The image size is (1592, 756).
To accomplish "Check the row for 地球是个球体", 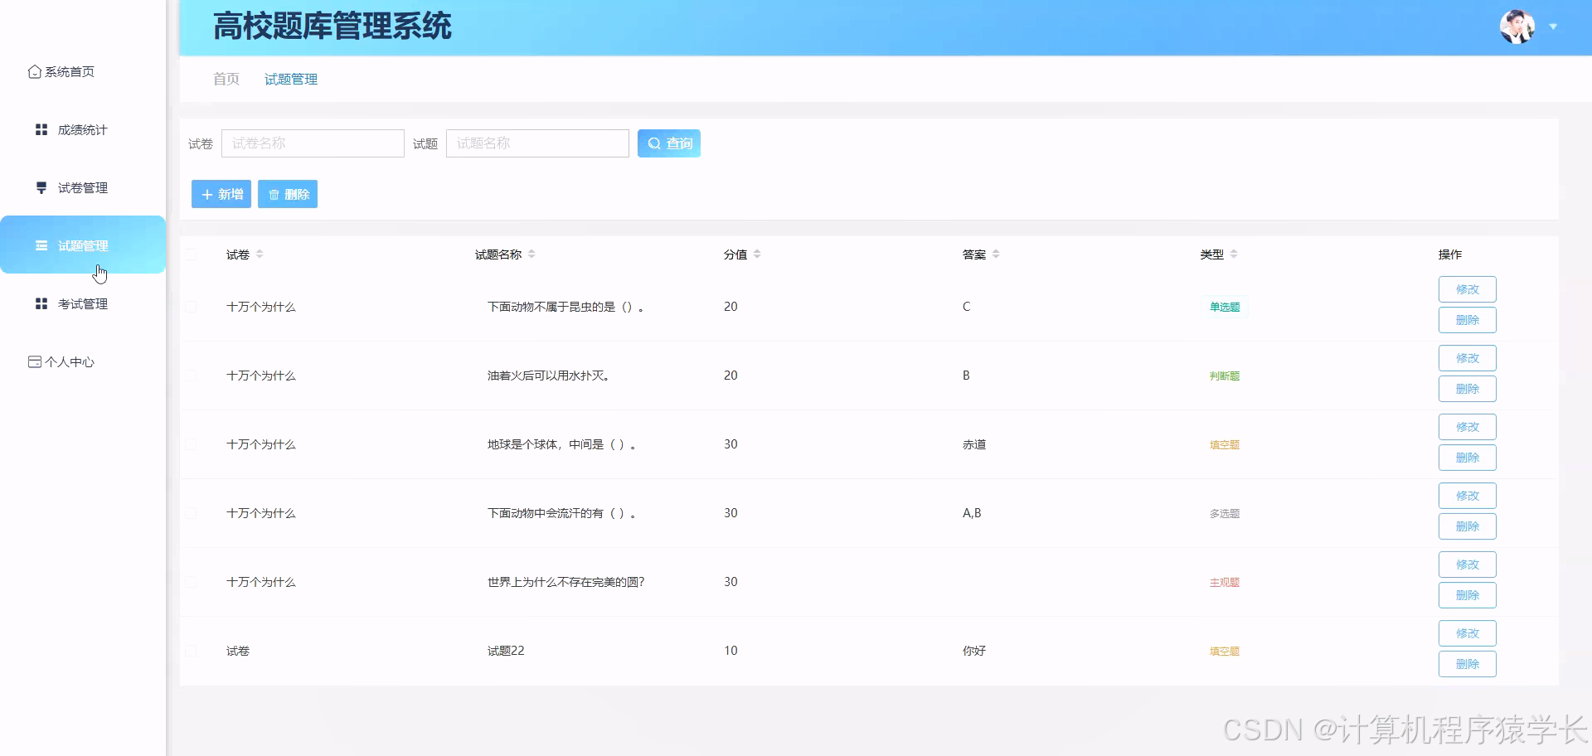I will click(191, 444).
